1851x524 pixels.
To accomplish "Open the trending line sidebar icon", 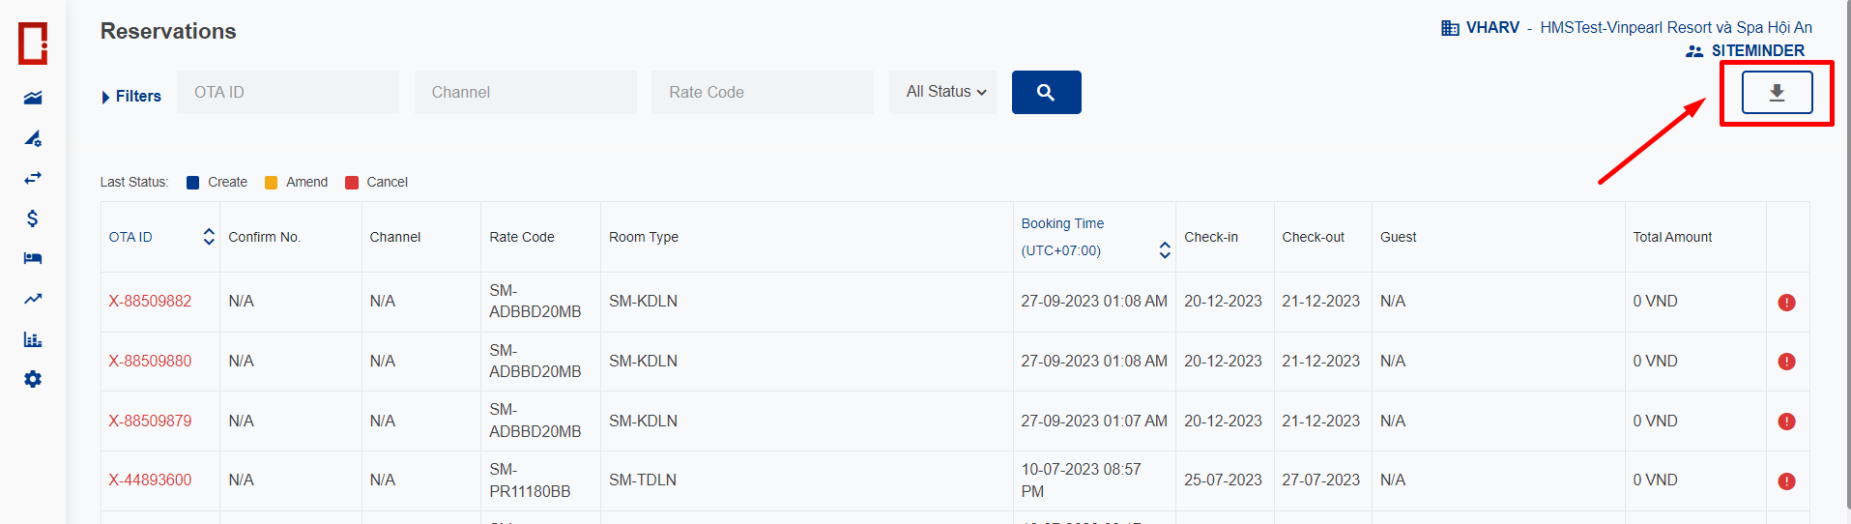I will coord(33,299).
